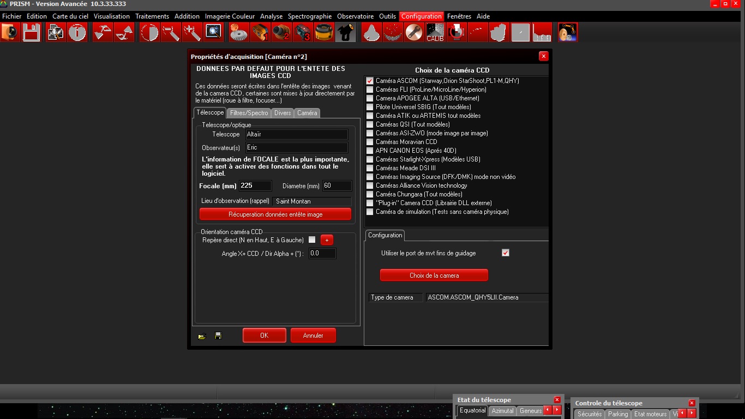
Task: Toggle 'Utiliser le port de mvt fins' checkbox
Action: [505, 253]
